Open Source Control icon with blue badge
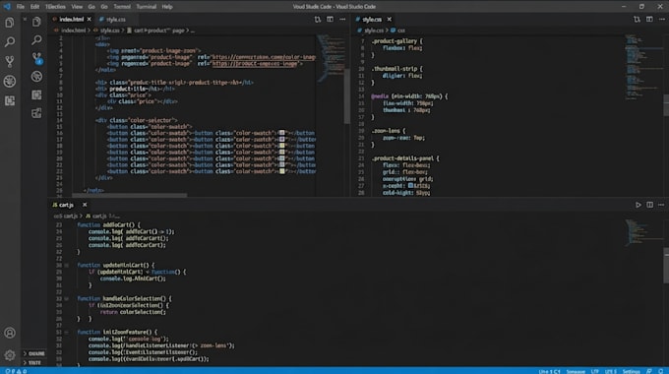This screenshot has width=669, height=374. pyautogui.click(x=36, y=58)
